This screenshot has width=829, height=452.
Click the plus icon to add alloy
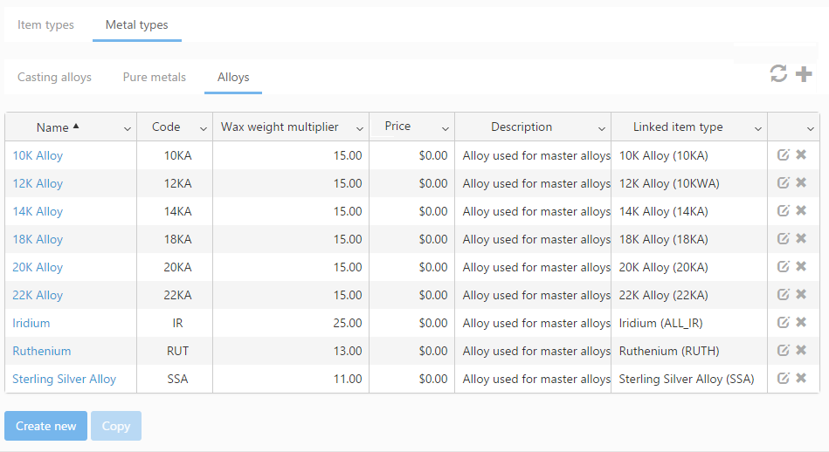[804, 74]
